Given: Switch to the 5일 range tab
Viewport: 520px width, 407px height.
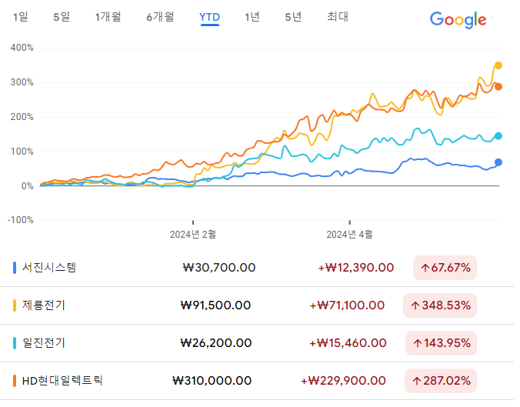Looking at the screenshot, I should pyautogui.click(x=62, y=17).
